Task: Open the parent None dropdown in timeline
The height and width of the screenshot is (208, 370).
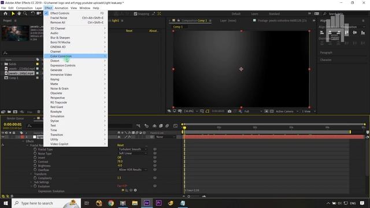Action: (x=166, y=137)
